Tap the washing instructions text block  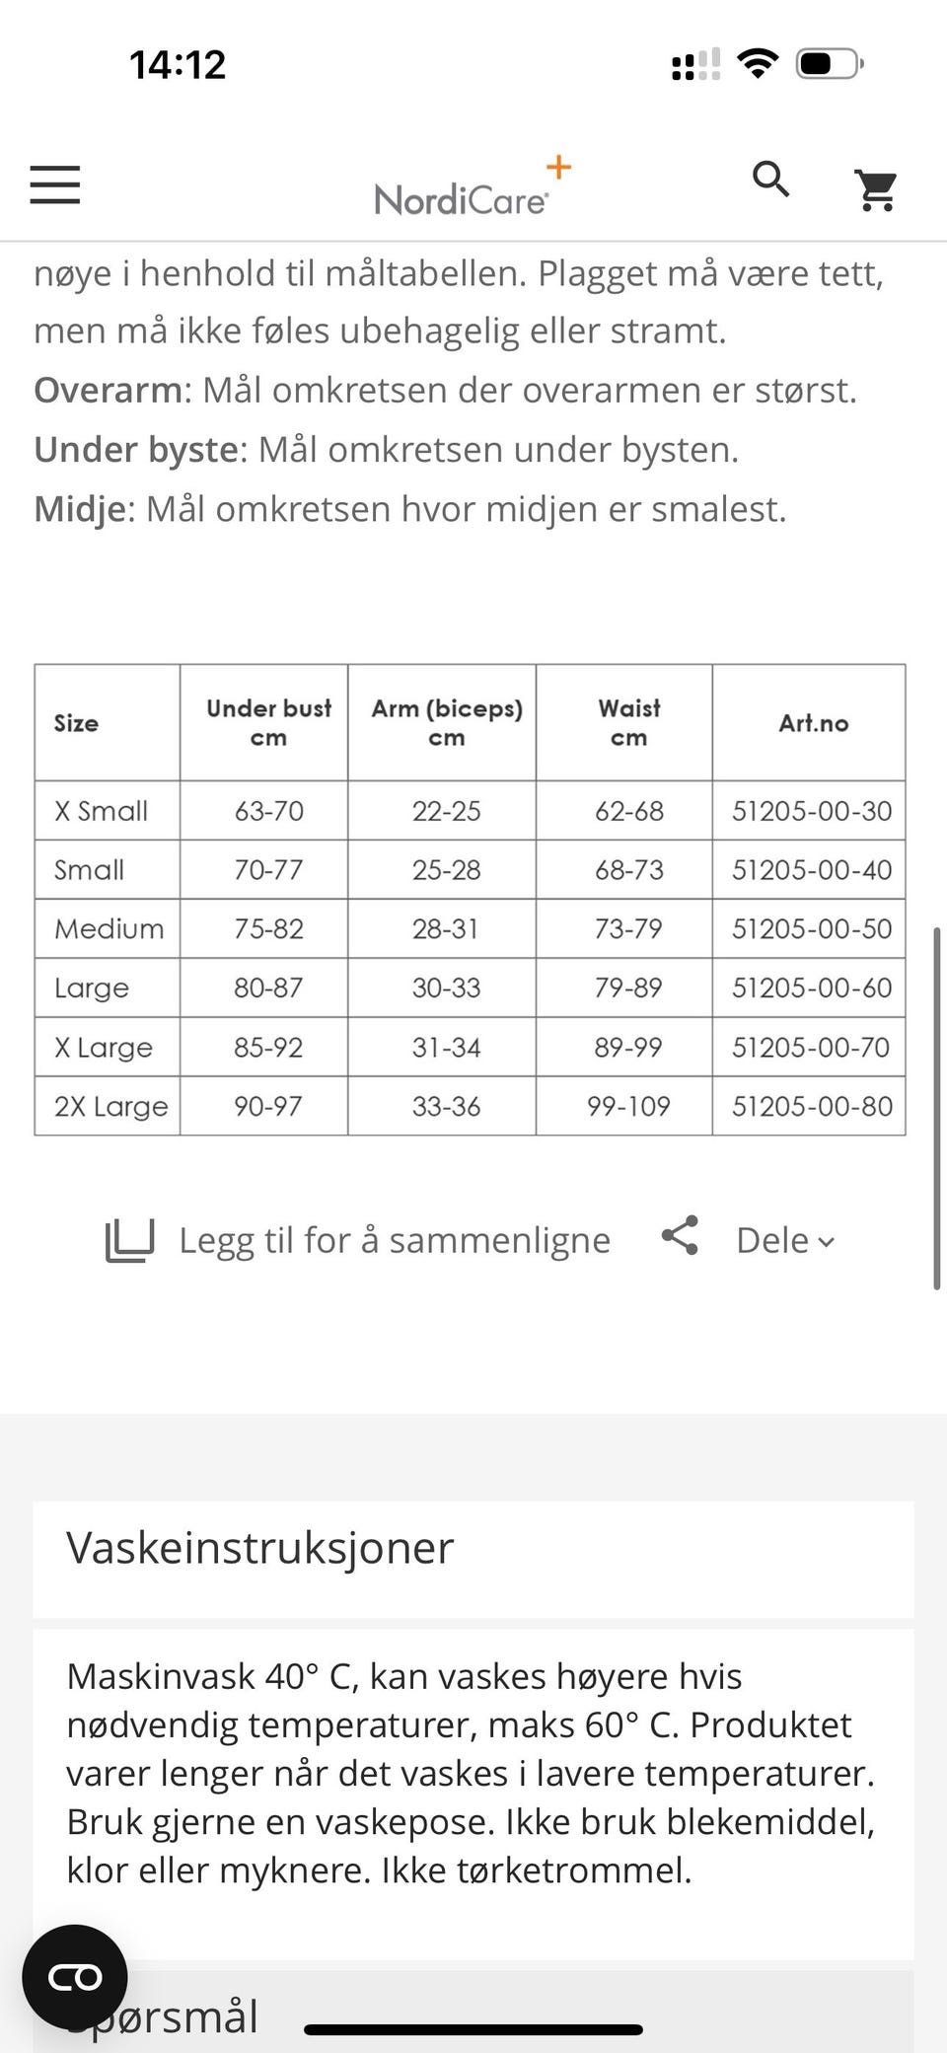tap(472, 1773)
